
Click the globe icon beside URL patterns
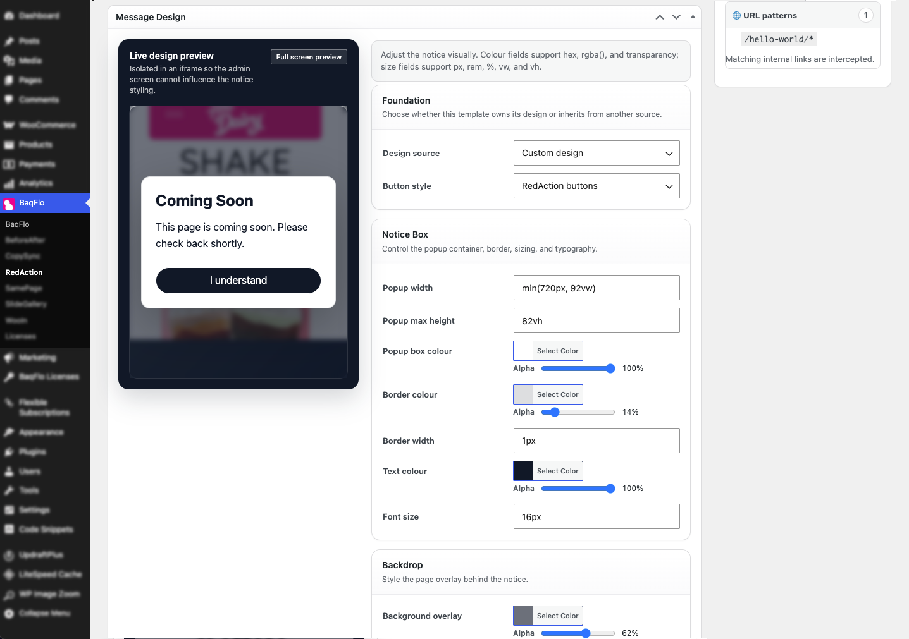736,16
